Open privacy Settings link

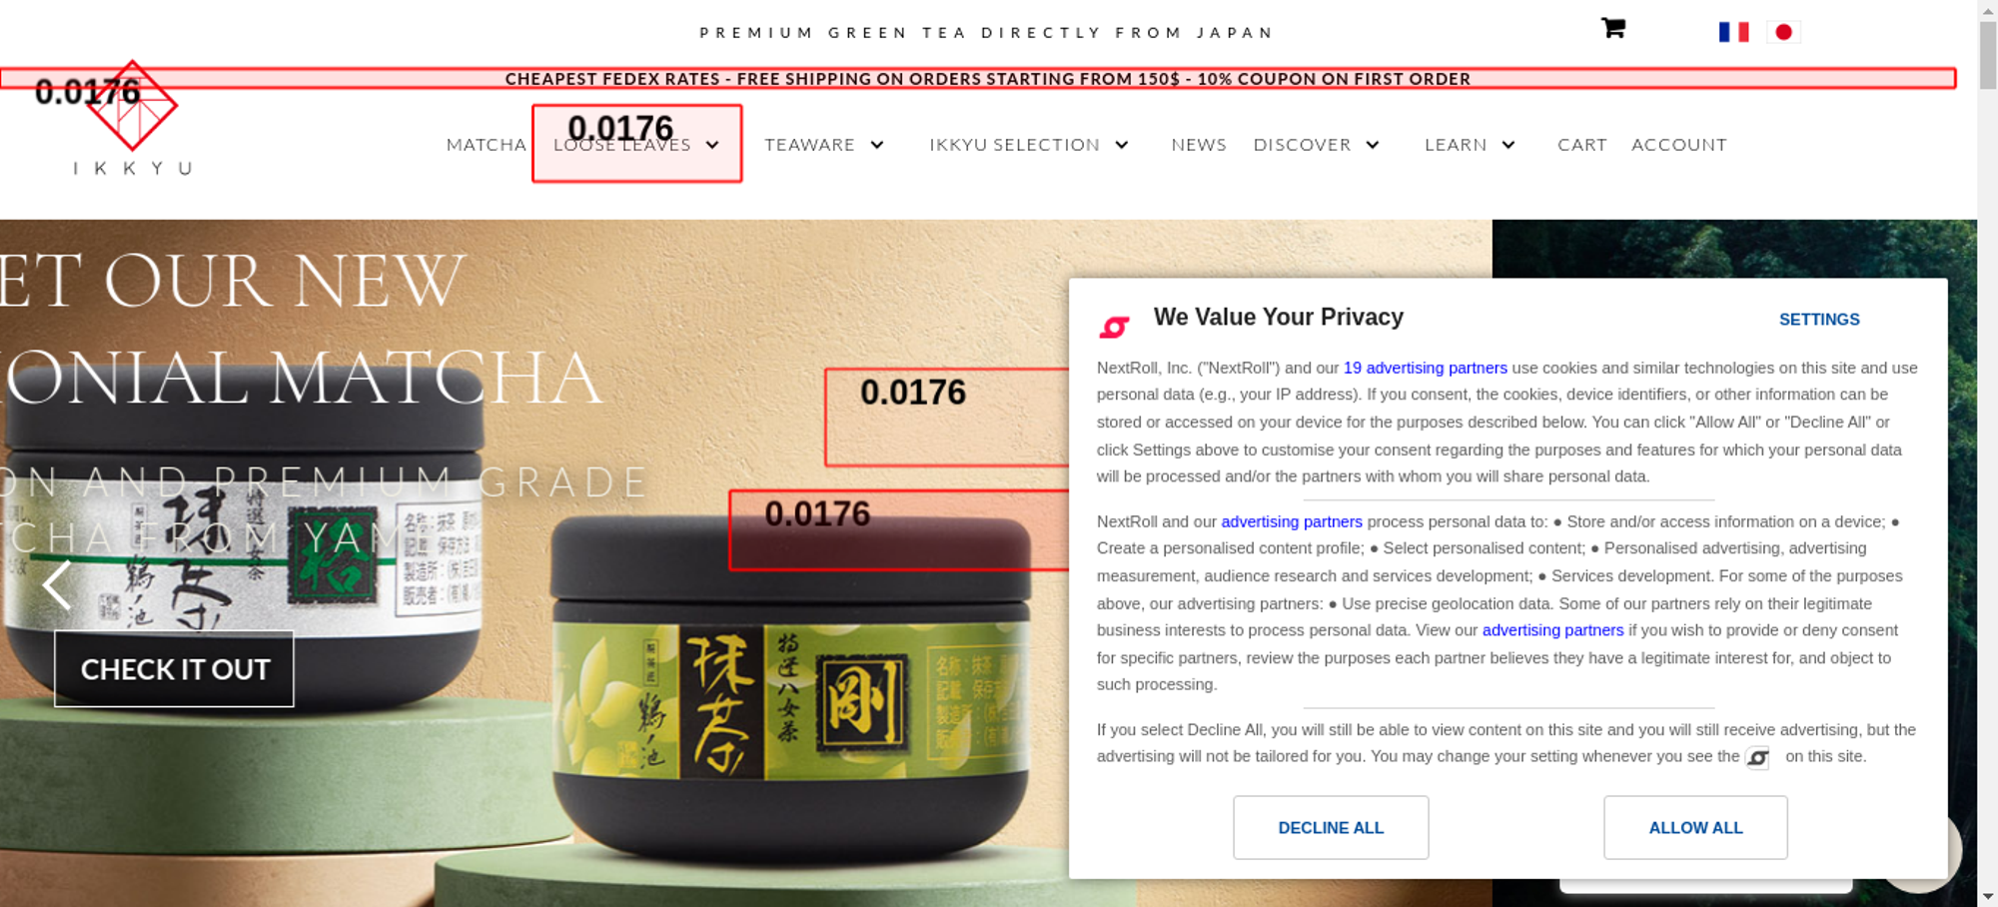(1819, 320)
